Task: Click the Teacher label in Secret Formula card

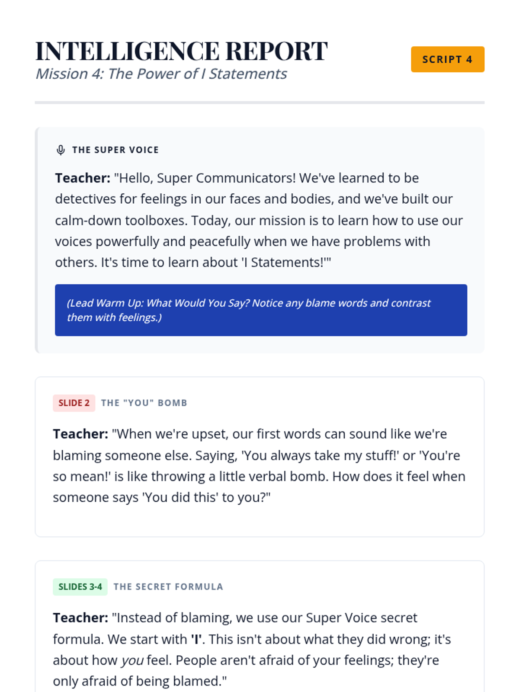Action: click(80, 618)
